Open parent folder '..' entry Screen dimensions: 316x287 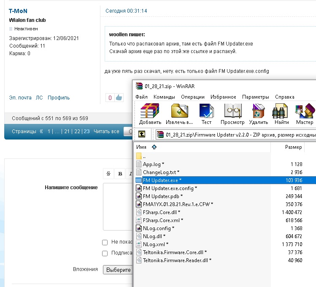[x=144, y=156]
